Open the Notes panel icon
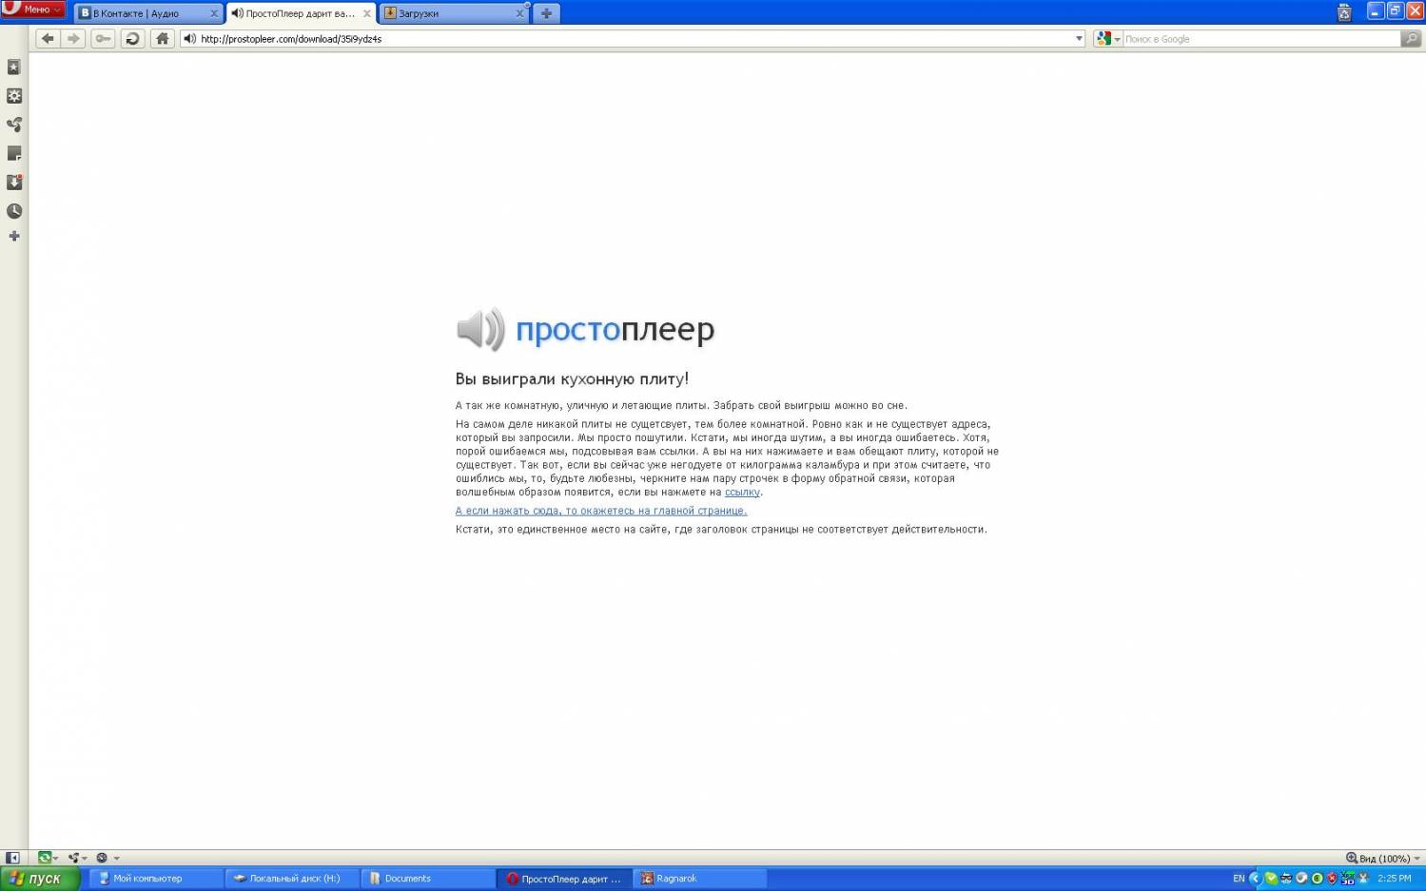 pos(13,153)
